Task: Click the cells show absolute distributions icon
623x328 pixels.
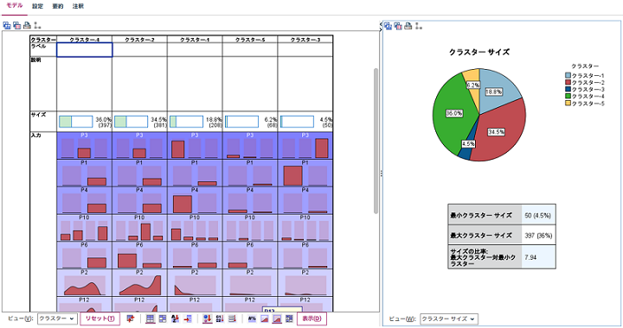Action: (265, 319)
